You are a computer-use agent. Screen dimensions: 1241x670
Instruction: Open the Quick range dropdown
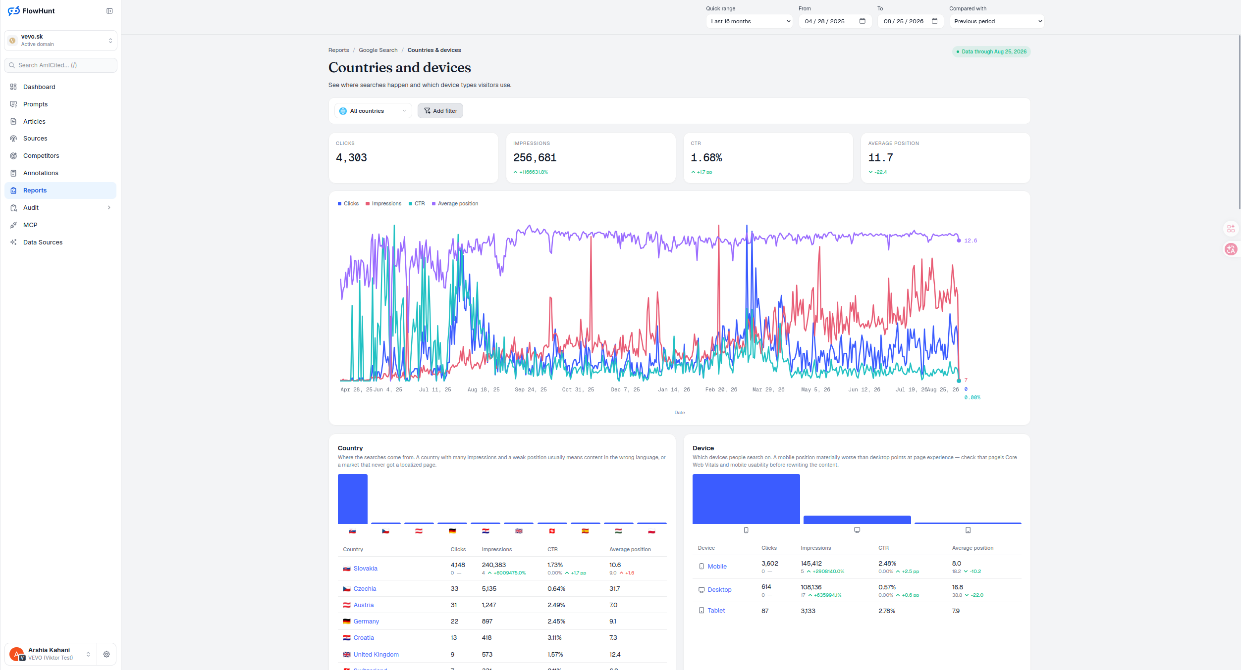tap(749, 21)
